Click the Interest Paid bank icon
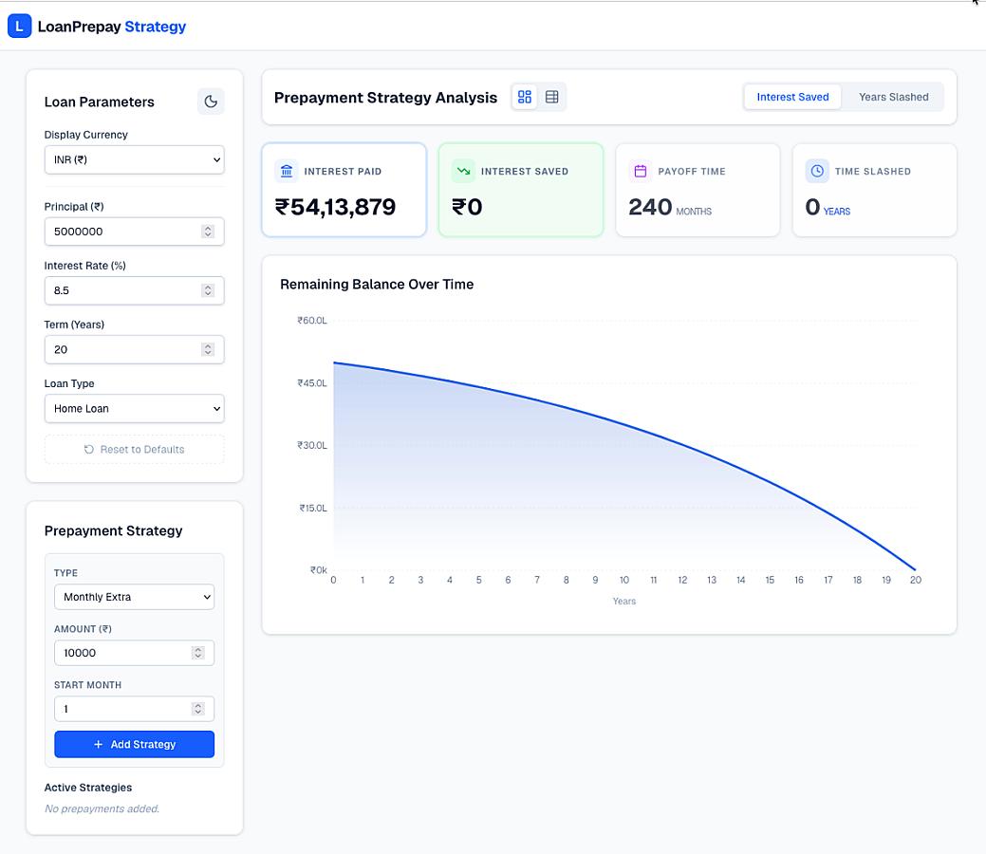 [287, 171]
